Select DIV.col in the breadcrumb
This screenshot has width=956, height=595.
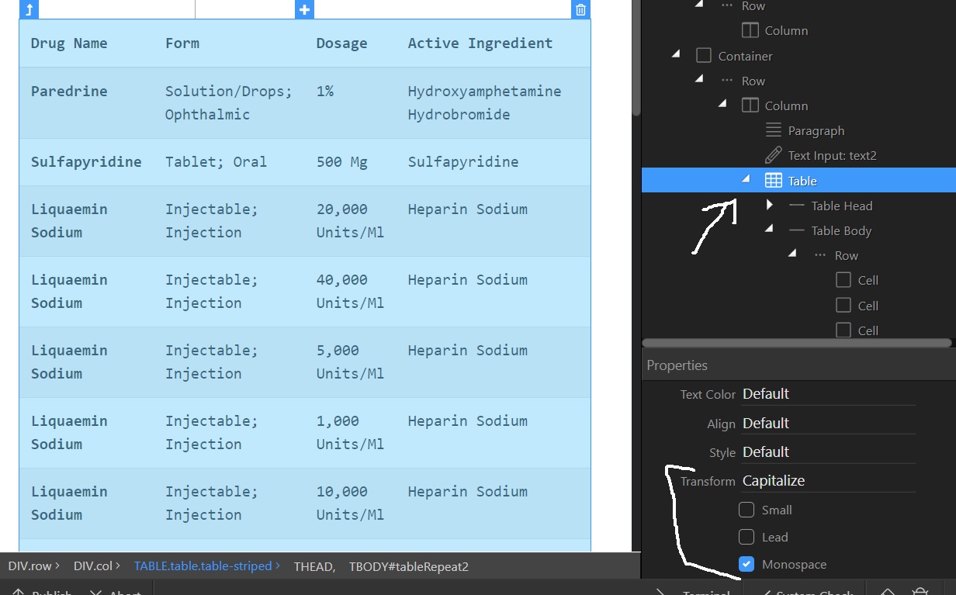(93, 566)
